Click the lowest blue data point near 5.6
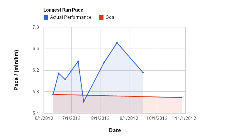 84,102
